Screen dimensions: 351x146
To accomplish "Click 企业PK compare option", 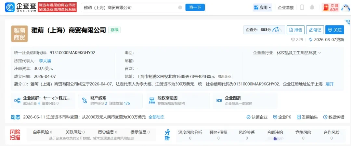I will click(282, 117).
